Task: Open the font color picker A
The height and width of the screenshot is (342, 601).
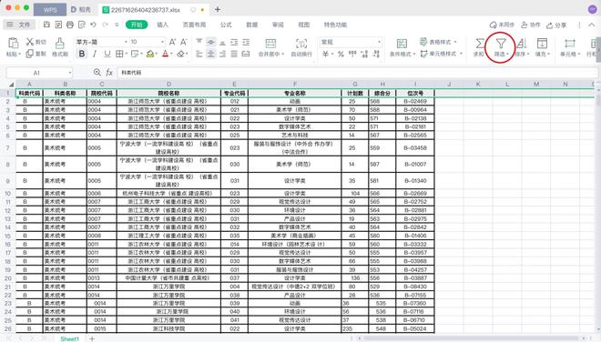Action: tap(165, 54)
